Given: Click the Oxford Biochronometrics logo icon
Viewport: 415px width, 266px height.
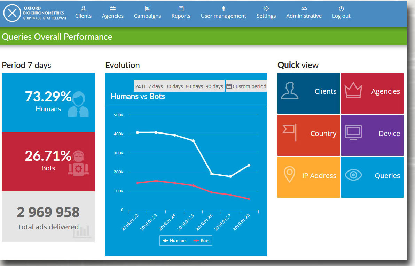Looking at the screenshot, I should [x=12, y=13].
